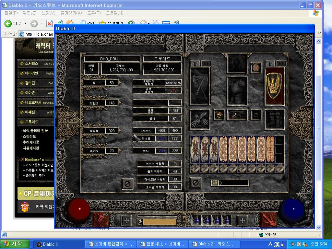332x249 pixels.
Task: Pick the first red-rune scroll in inventory
Action: tap(195, 150)
